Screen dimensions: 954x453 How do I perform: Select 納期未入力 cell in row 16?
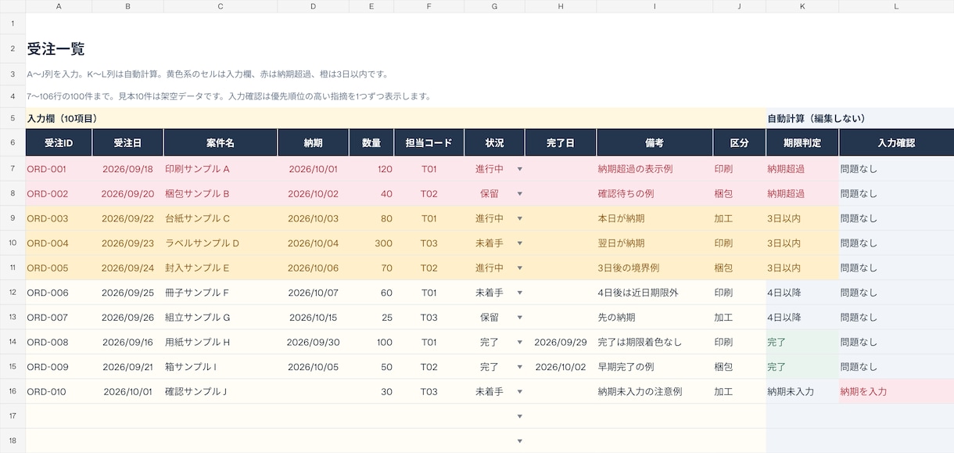802,392
